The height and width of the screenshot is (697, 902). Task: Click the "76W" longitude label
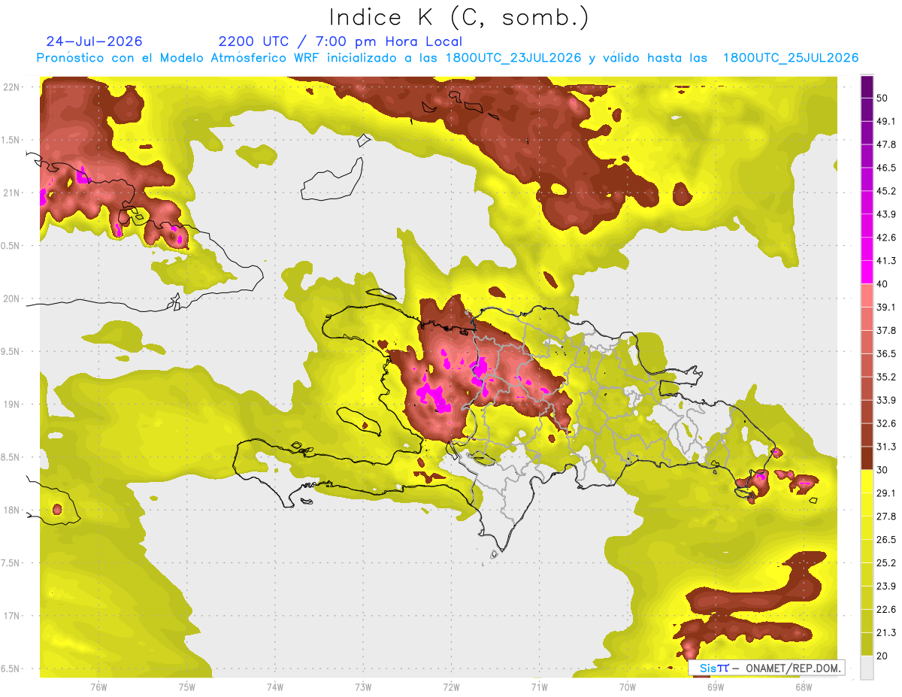tap(98, 687)
